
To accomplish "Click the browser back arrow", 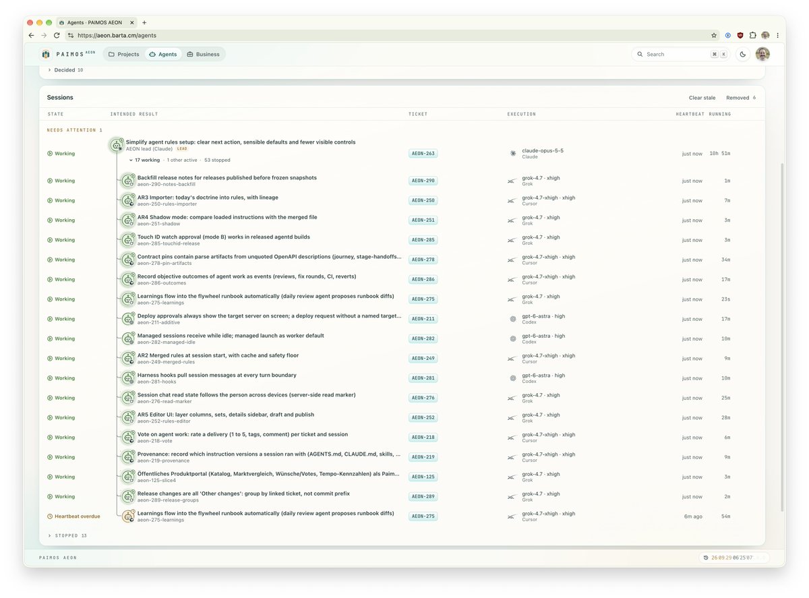I will click(31, 35).
